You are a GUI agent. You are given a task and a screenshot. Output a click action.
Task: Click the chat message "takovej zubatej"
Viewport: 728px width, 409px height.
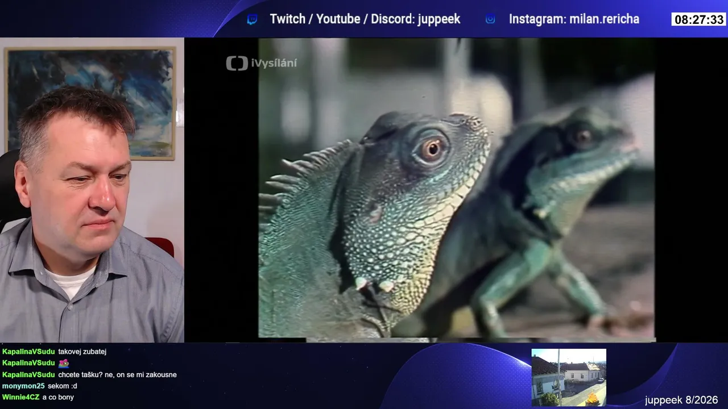coord(82,352)
